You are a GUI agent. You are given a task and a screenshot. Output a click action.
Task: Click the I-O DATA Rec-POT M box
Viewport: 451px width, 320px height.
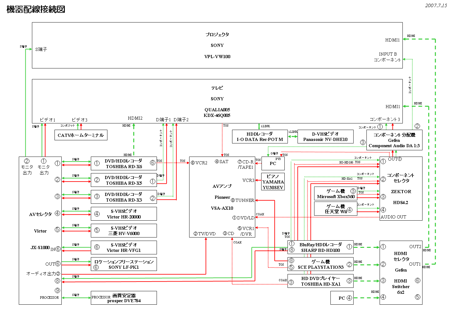260,137
